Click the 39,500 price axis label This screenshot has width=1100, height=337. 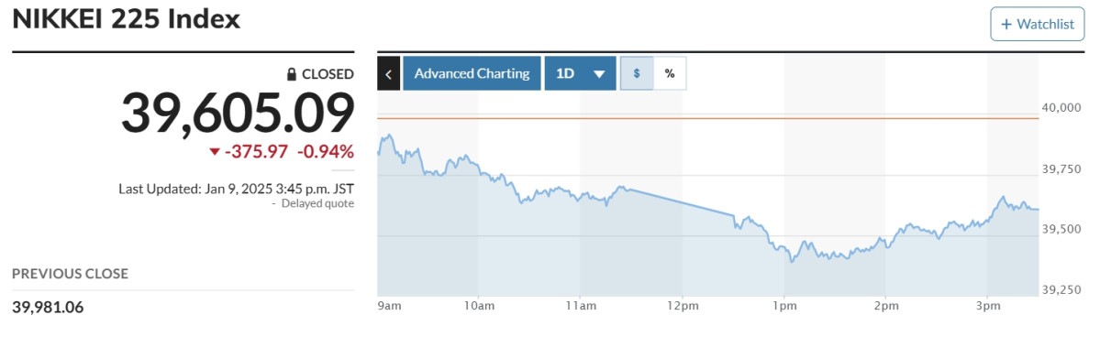[1062, 229]
